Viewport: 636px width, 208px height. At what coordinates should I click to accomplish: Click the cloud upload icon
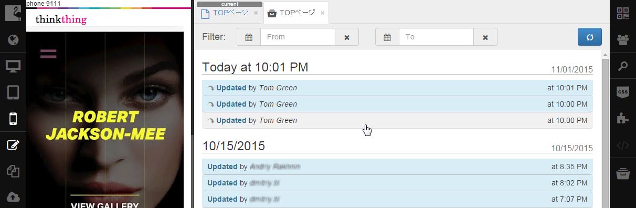pyautogui.click(x=13, y=197)
